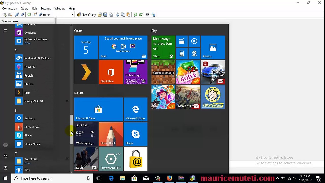Image resolution: width=325 pixels, height=183 pixels.
Task: Open the Help menu
Action: click(72, 9)
